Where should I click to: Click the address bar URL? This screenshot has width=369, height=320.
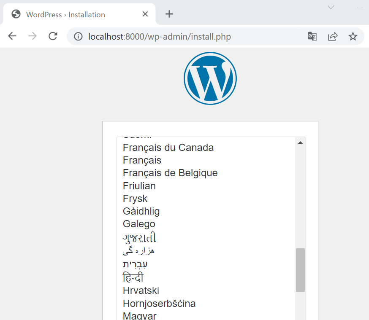[x=160, y=37]
